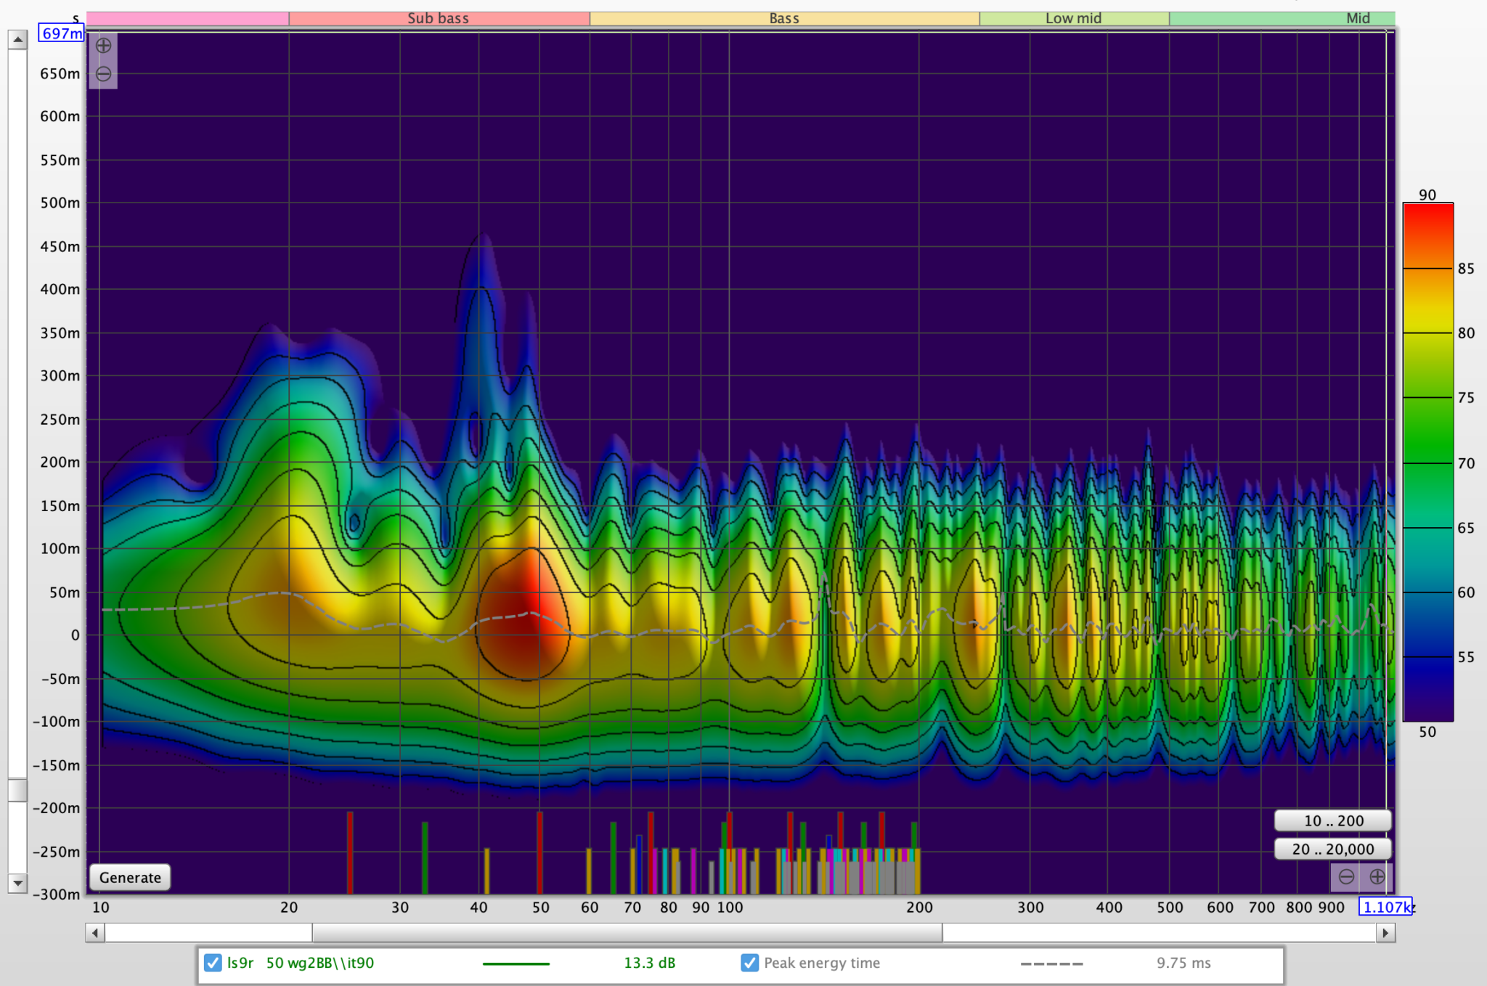Zoom out using the top-left minus icon
This screenshot has width=1487, height=986.
103,73
